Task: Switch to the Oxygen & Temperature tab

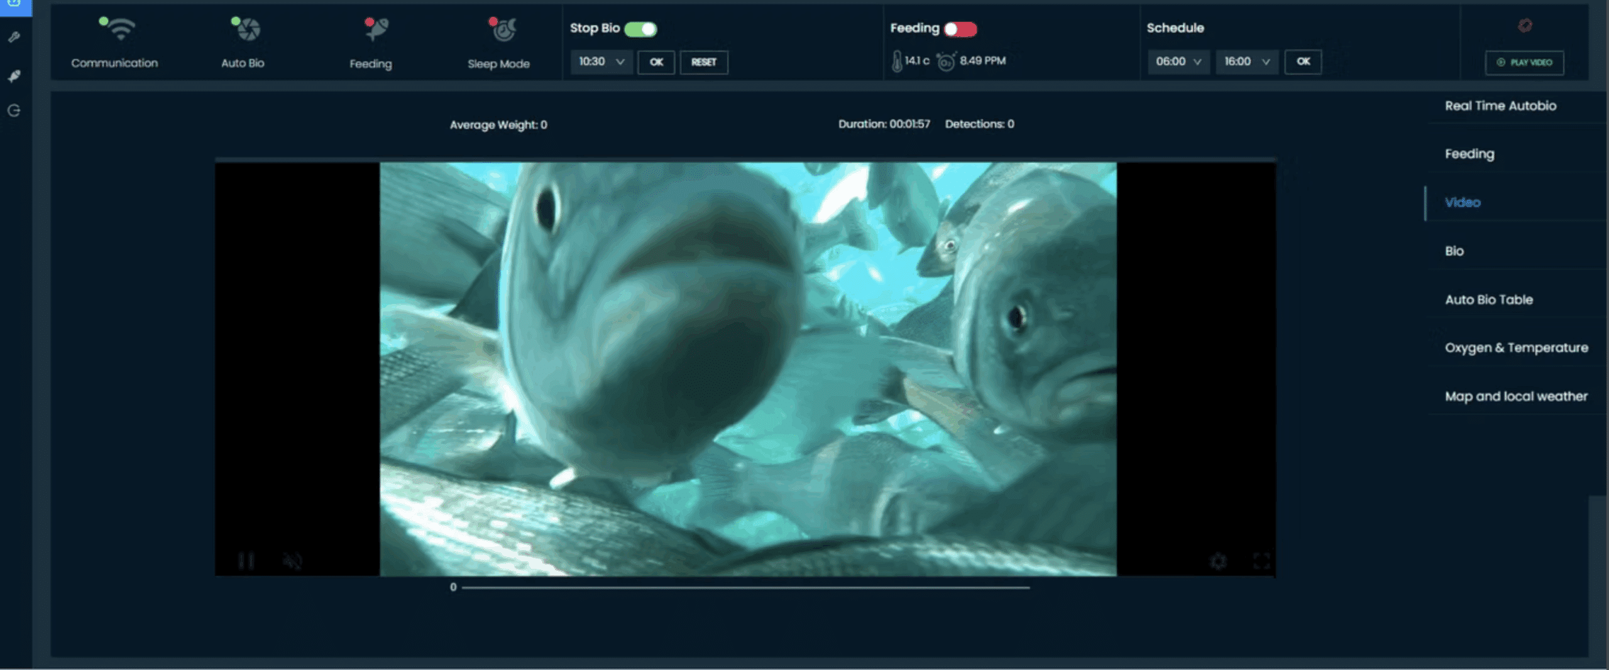Action: (1515, 347)
